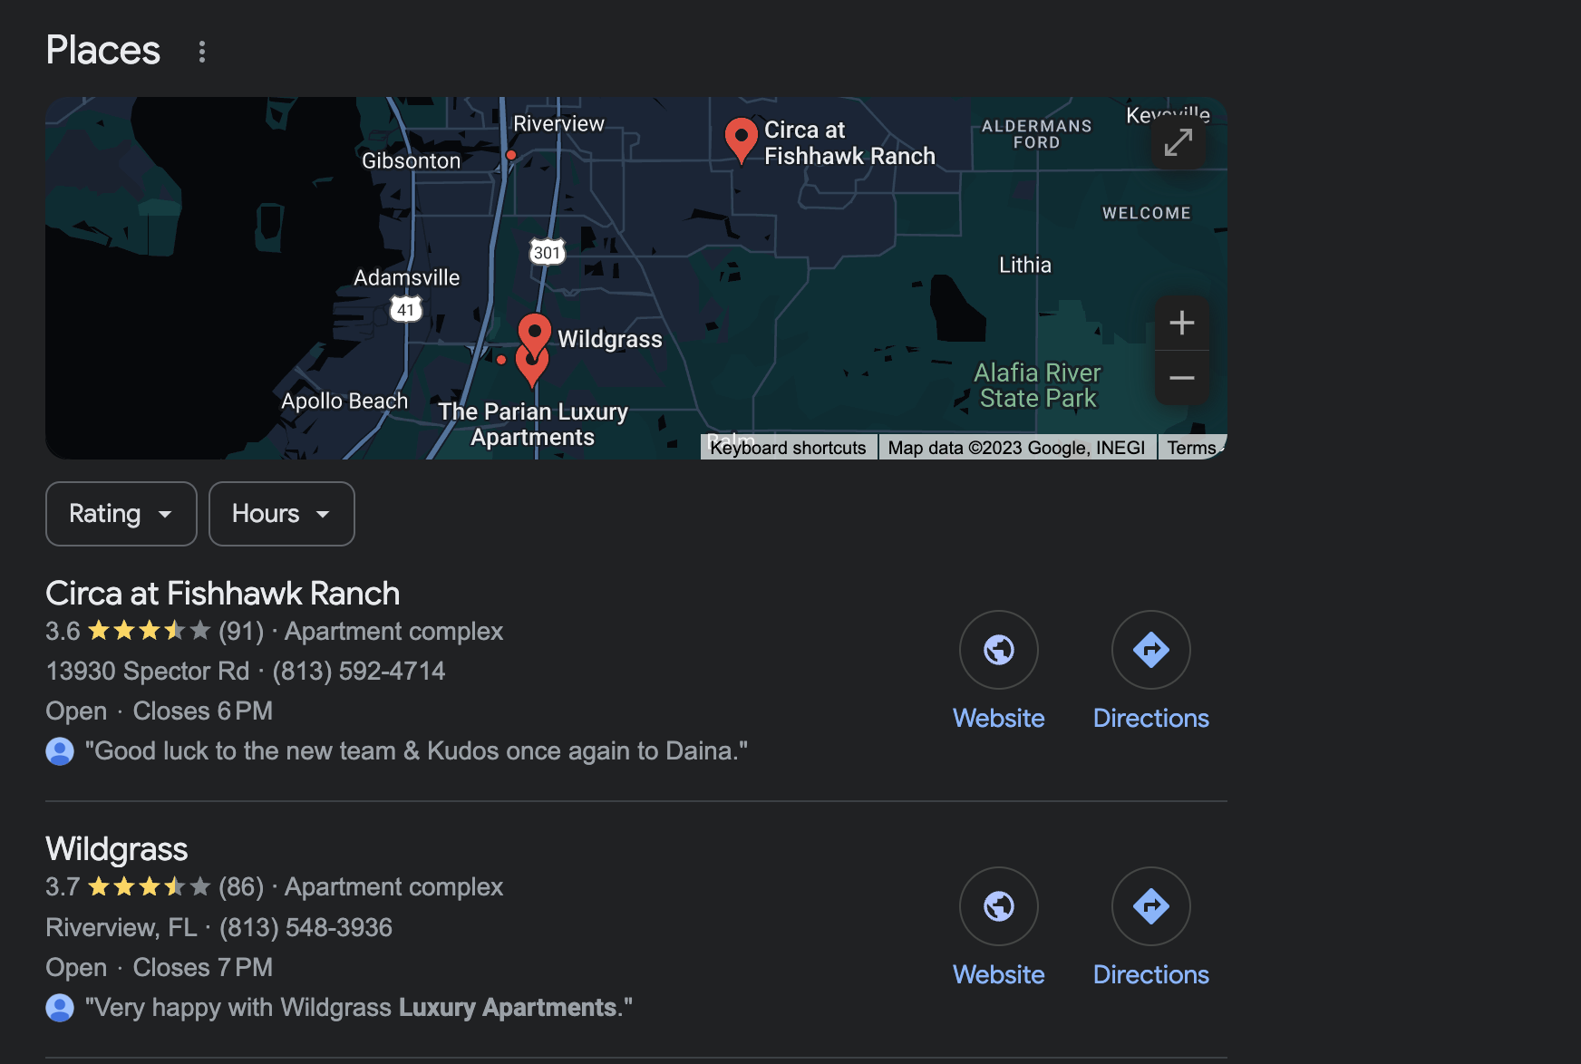This screenshot has width=1581, height=1064.
Task: Click the Route 301 shield on the map
Action: [547, 252]
